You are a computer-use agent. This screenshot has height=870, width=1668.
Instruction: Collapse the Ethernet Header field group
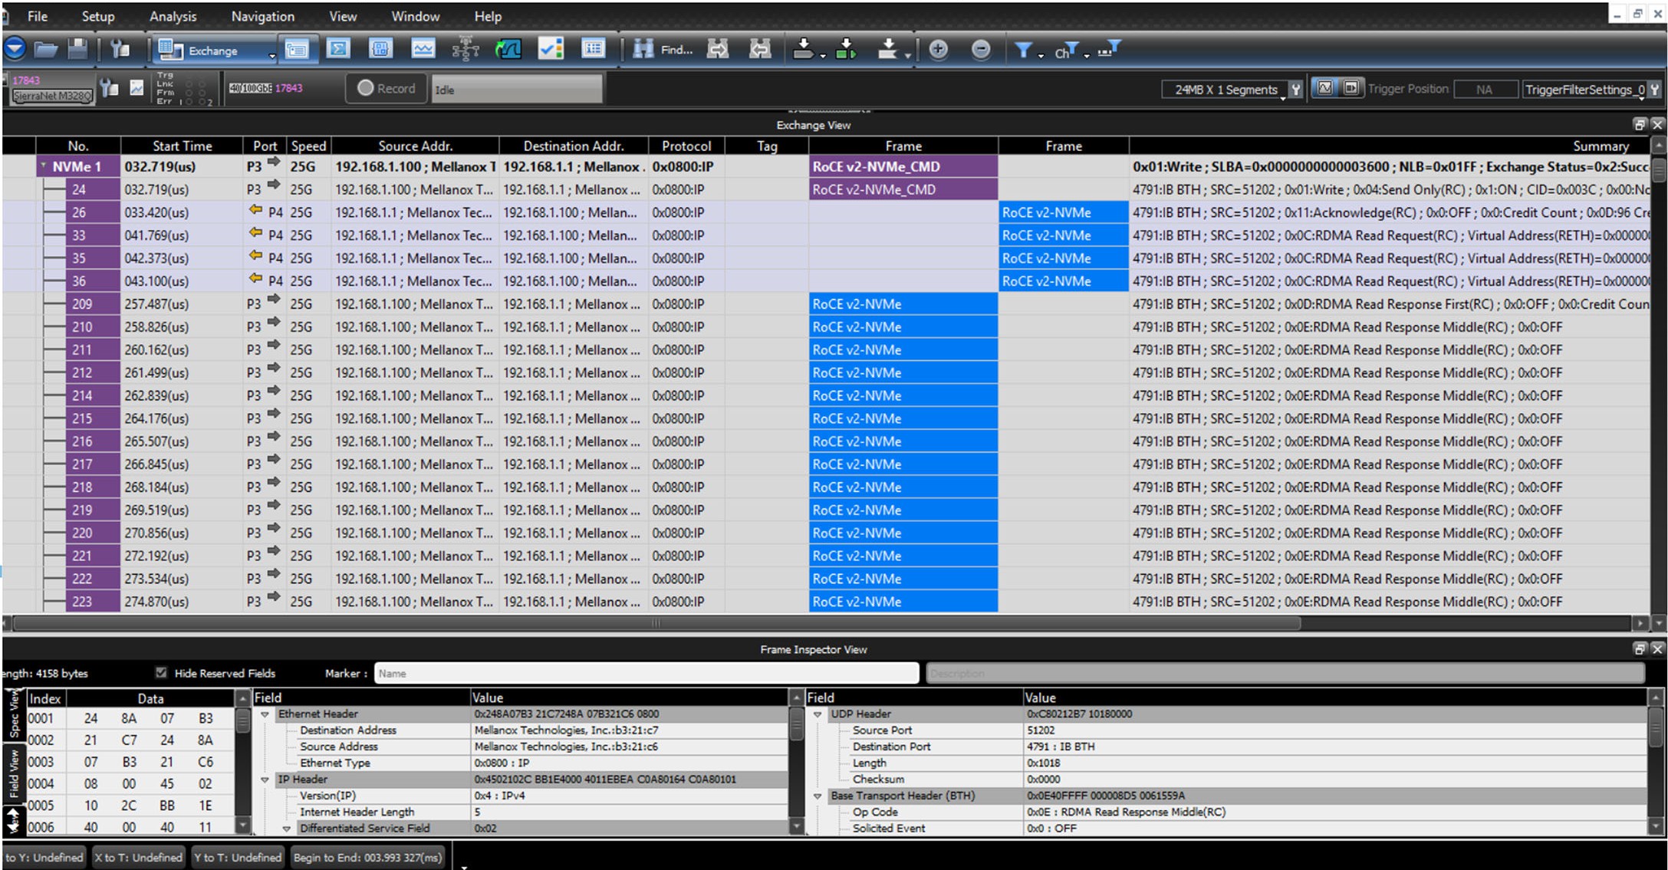(x=265, y=714)
